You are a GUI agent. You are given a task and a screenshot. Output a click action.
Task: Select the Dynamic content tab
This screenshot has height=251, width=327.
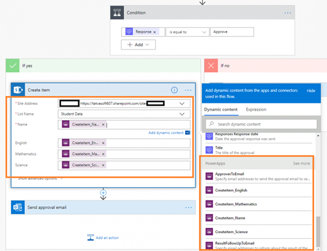(x=221, y=110)
